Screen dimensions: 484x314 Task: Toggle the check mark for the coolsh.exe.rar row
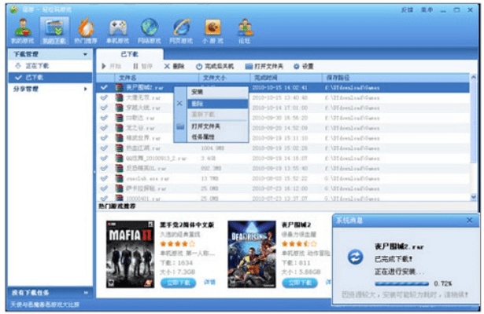105,178
